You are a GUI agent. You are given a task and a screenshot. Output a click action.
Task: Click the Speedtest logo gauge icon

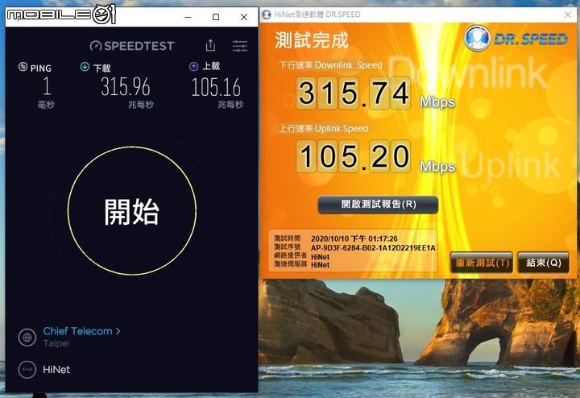[96, 46]
